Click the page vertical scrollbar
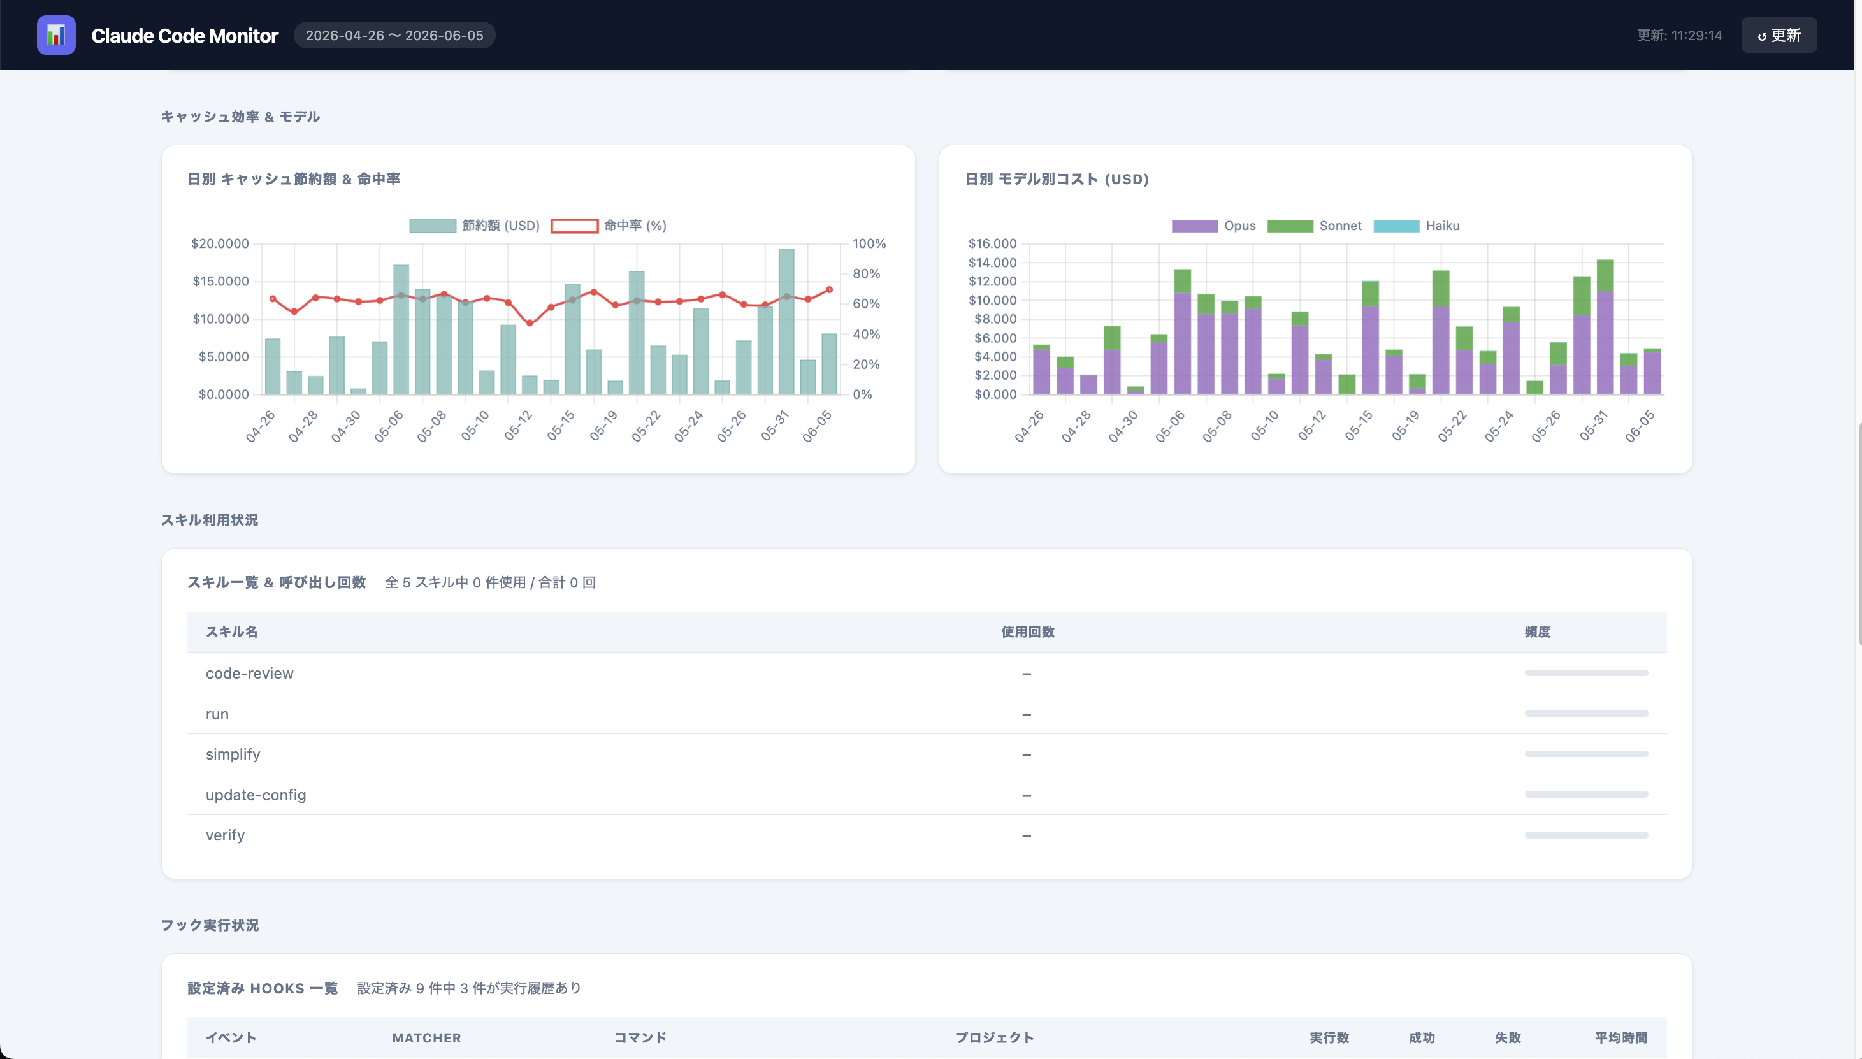The image size is (1862, 1059). tap(1858, 535)
